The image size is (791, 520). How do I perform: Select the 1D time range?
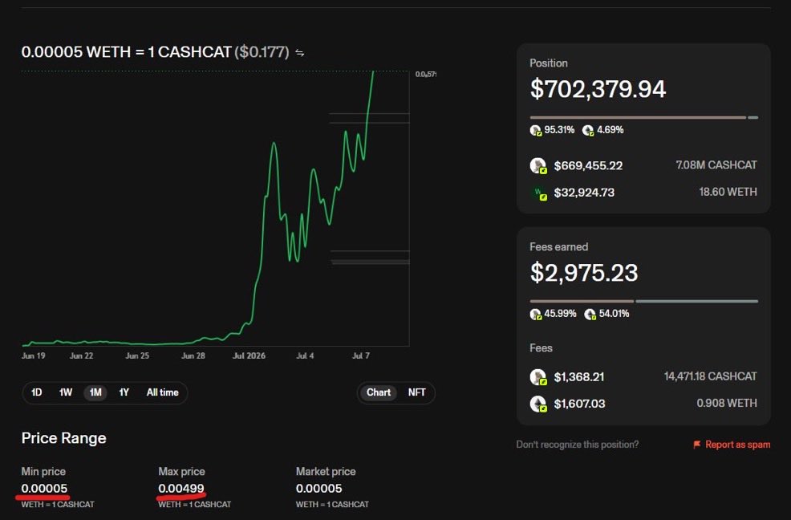[x=36, y=392]
